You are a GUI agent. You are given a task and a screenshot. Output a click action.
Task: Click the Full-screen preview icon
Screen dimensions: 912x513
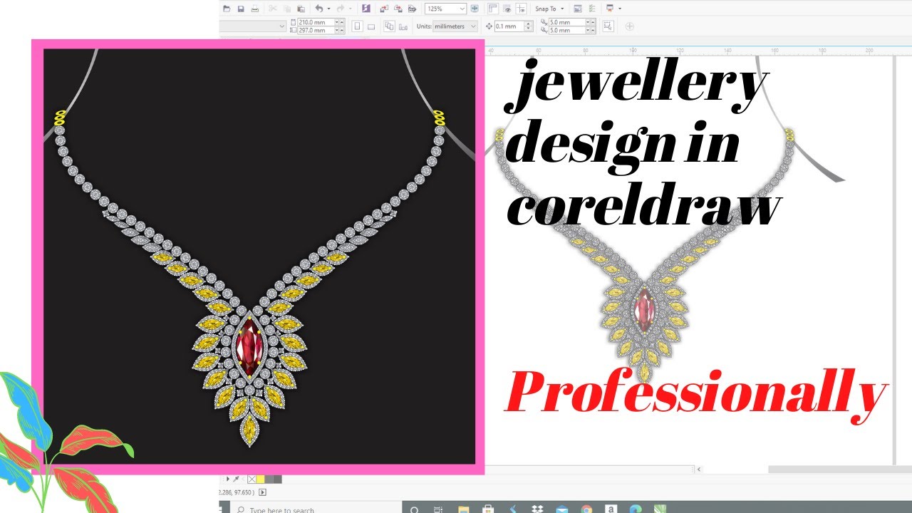475,9
